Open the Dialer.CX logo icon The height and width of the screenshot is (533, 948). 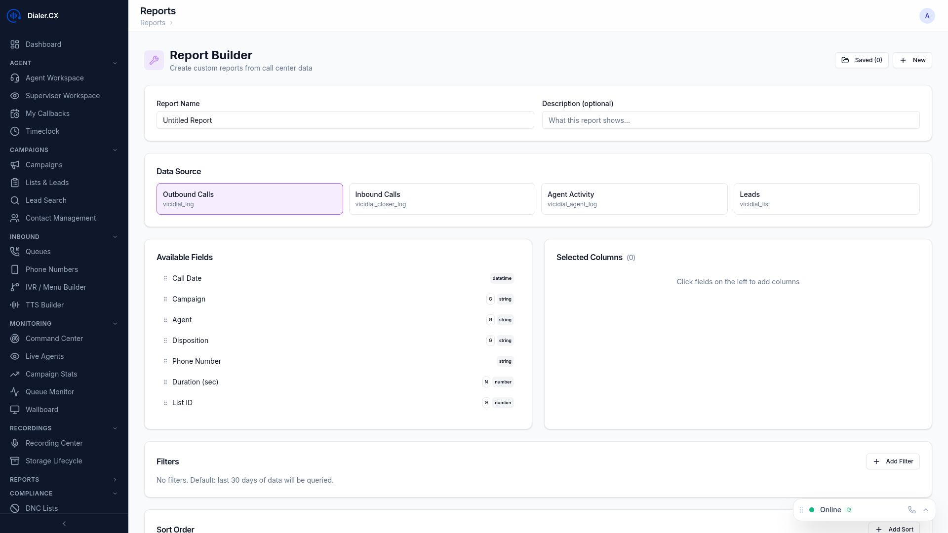[13, 15]
